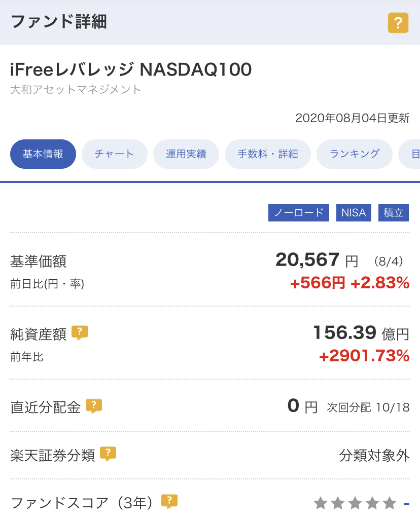Click the first fund score star
Screen dimensions: 420x522
pos(321,503)
